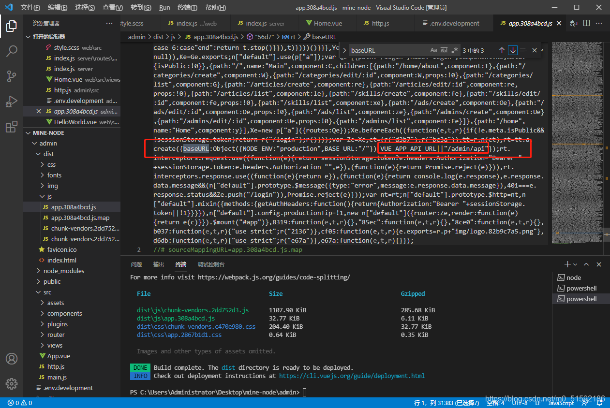Image resolution: width=610 pixels, height=408 pixels.
Task: Collapse the dist folder in explorer
Action: pos(48,154)
